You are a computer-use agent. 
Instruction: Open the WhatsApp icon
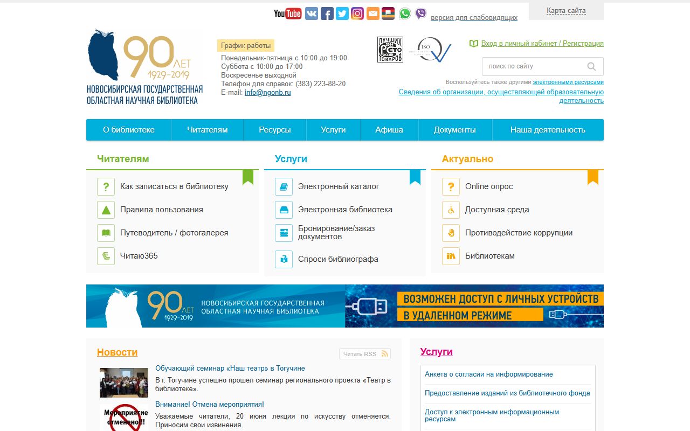pyautogui.click(x=405, y=13)
